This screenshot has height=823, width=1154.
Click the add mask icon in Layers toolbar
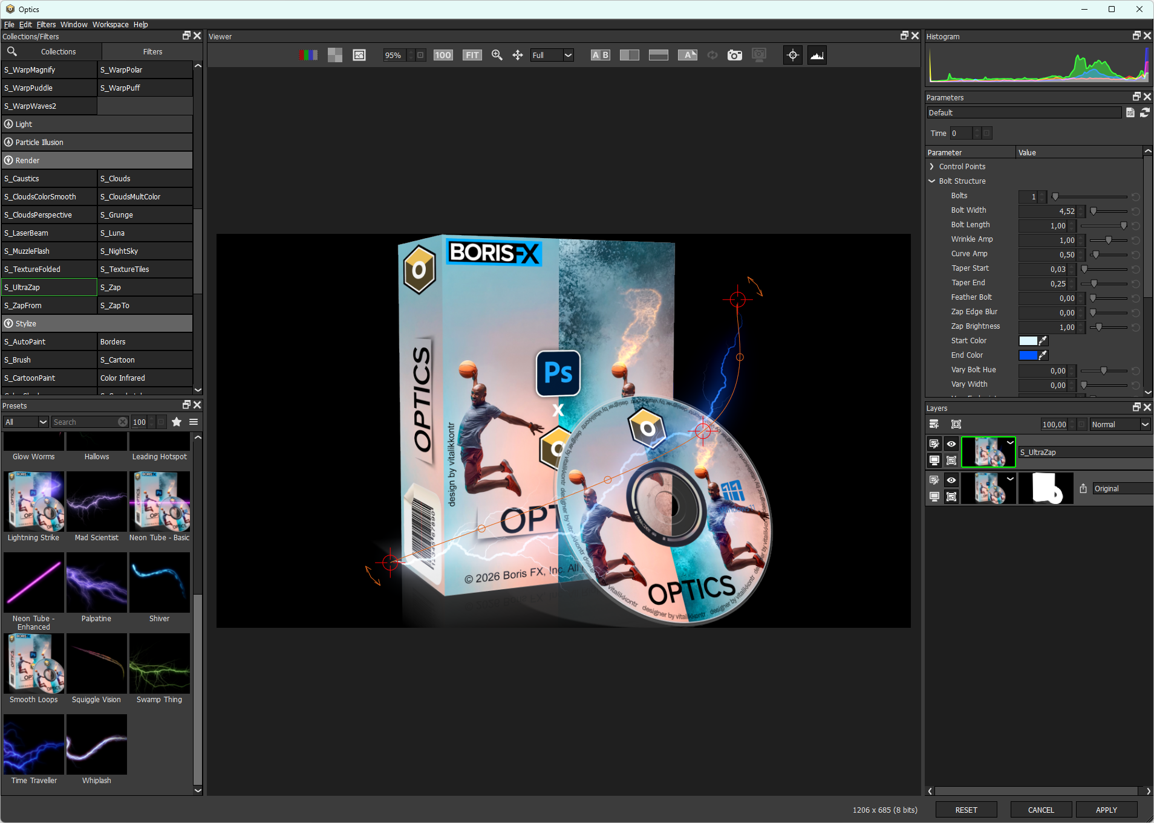956,424
